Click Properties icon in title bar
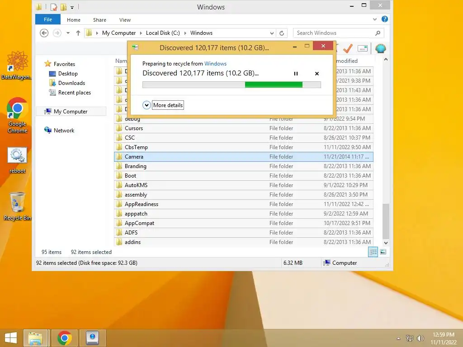 click(54, 7)
